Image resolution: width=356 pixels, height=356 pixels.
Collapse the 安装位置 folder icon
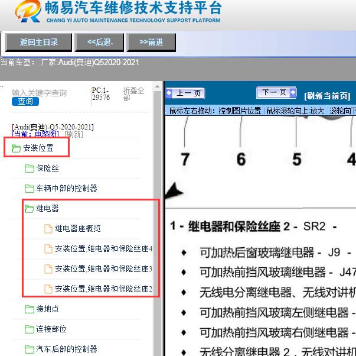[16, 148]
